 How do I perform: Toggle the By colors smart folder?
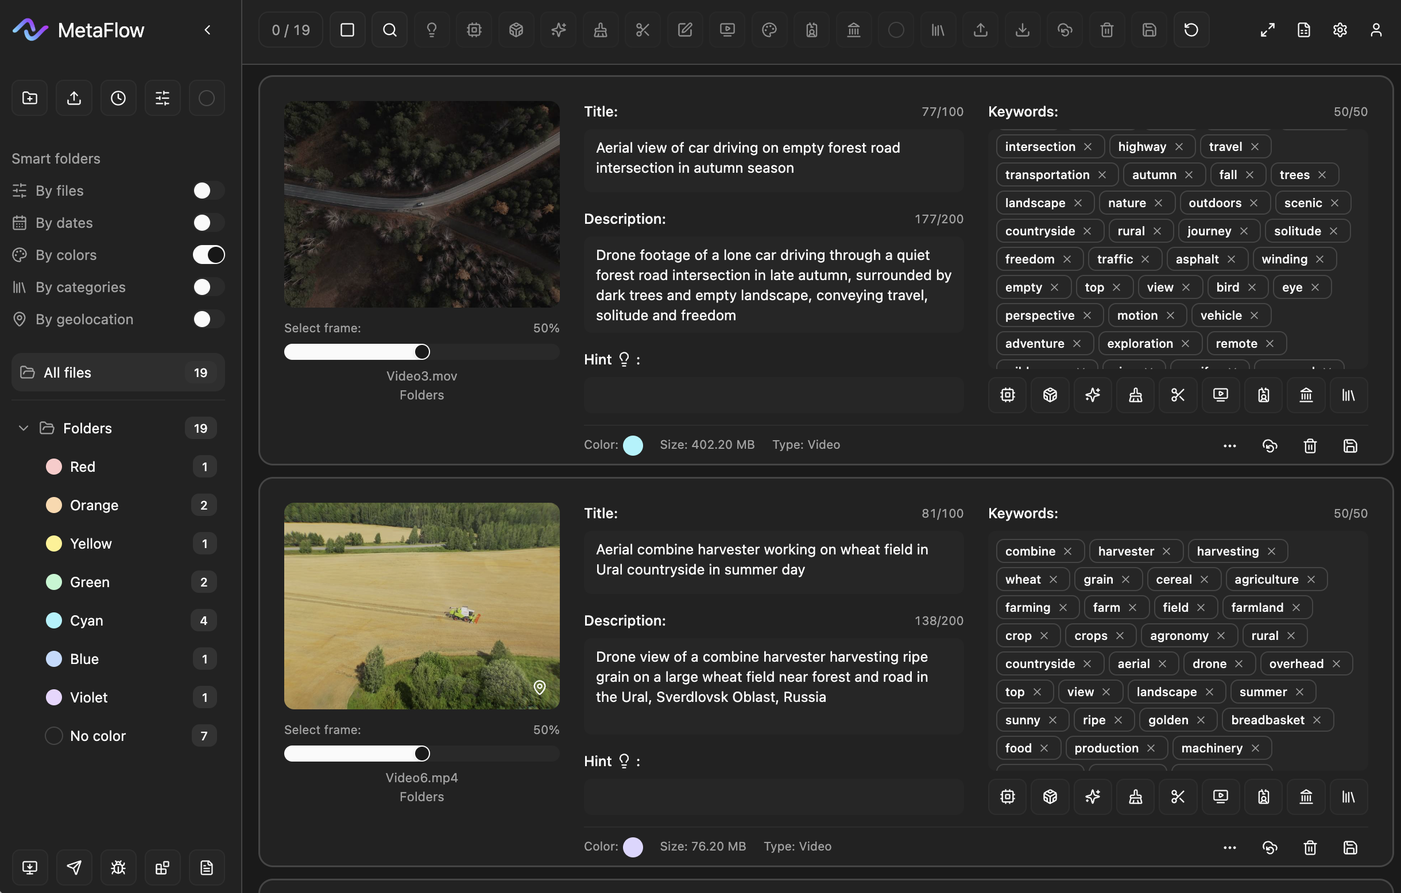(x=208, y=255)
